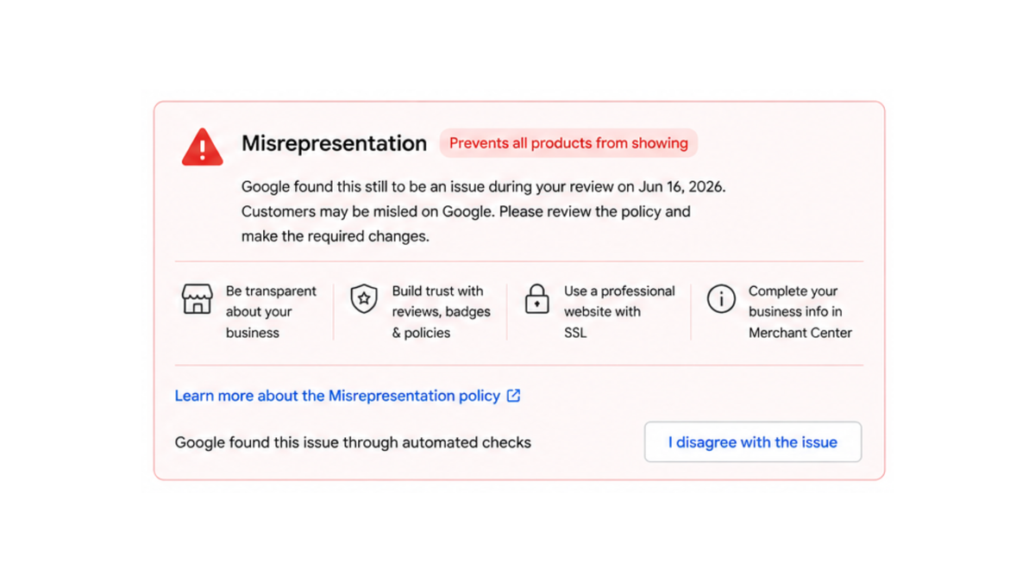This screenshot has height=582, width=1035.
Task: Click the shield star icon
Action: (x=364, y=299)
